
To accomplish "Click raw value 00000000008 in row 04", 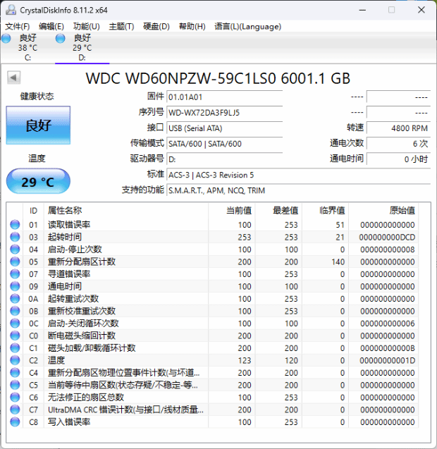I will coord(388,250).
